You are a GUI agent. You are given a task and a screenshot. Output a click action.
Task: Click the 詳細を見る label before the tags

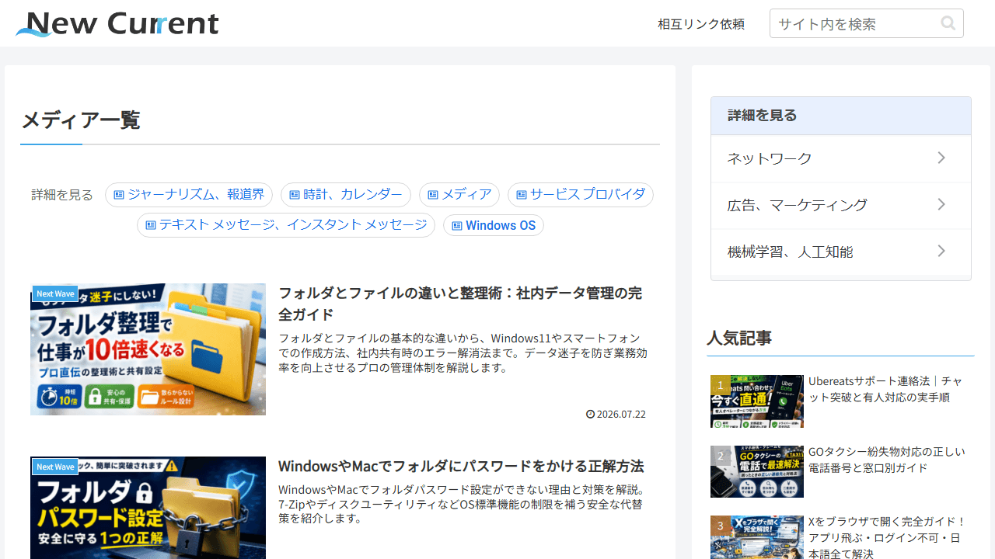(62, 195)
